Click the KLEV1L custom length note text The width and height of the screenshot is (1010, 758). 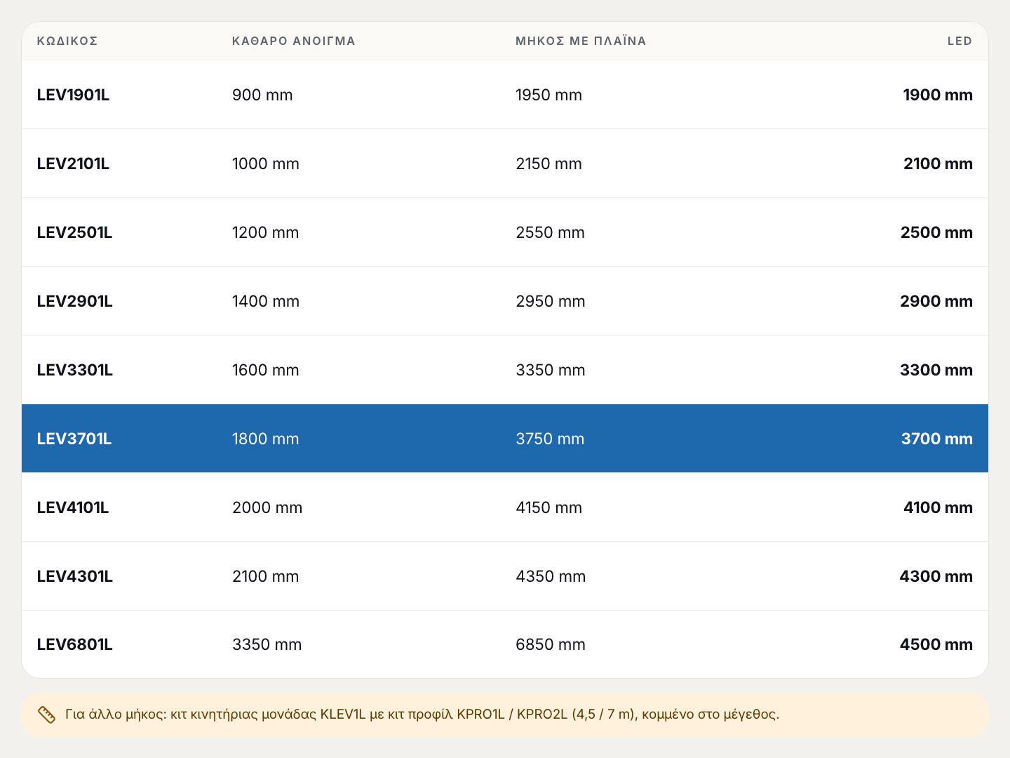click(x=422, y=714)
